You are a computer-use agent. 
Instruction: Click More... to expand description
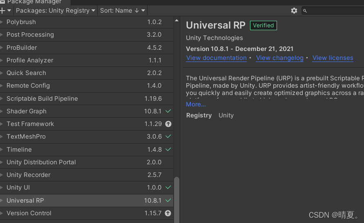[x=196, y=104]
